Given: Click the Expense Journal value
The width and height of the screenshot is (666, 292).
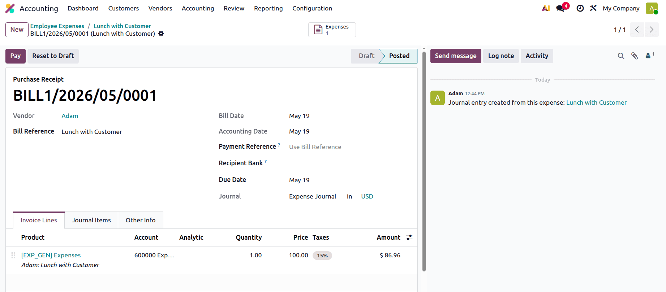Looking at the screenshot, I should (313, 196).
